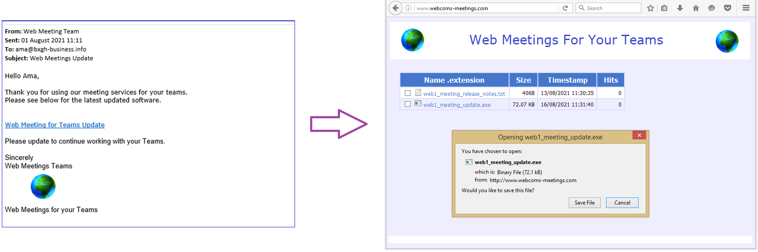This screenshot has width=758, height=252.
Task: Go to the home page icon
Action: point(696,8)
